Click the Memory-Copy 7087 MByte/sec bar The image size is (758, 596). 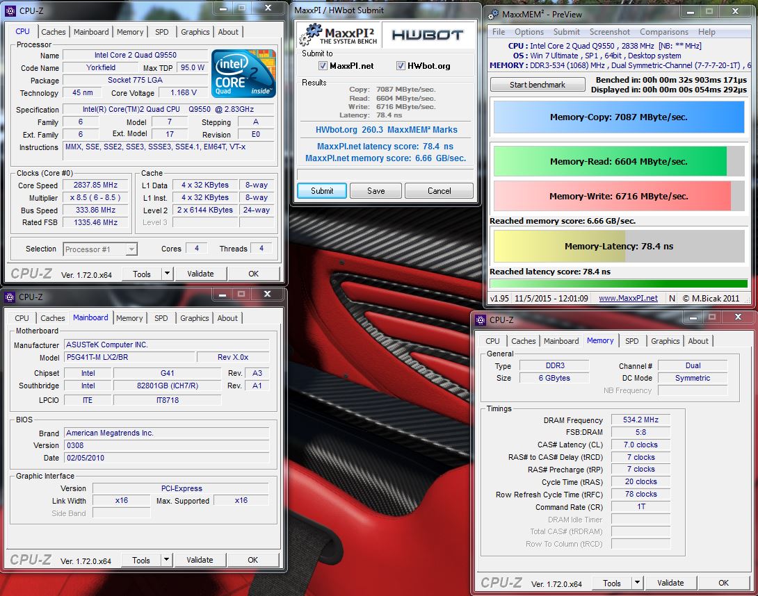pos(619,117)
